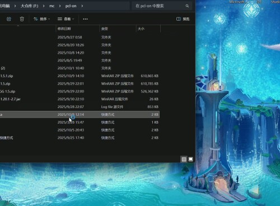Click the WinRAR 压缩文件 type cell of the .jar file

tap(114, 99)
